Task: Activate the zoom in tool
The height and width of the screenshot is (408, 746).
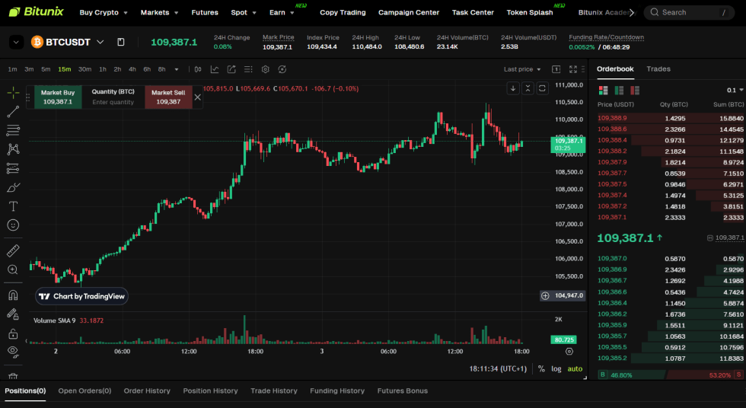Action: pyautogui.click(x=13, y=269)
